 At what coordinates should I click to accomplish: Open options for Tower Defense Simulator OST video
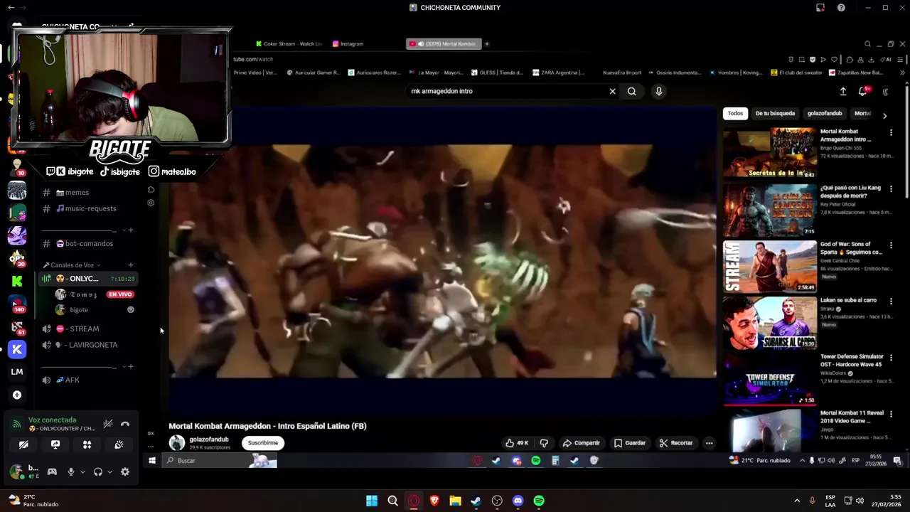(891, 358)
